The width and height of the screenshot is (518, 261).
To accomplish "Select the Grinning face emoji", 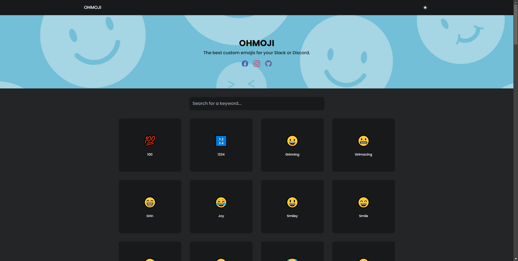I will [x=292, y=141].
